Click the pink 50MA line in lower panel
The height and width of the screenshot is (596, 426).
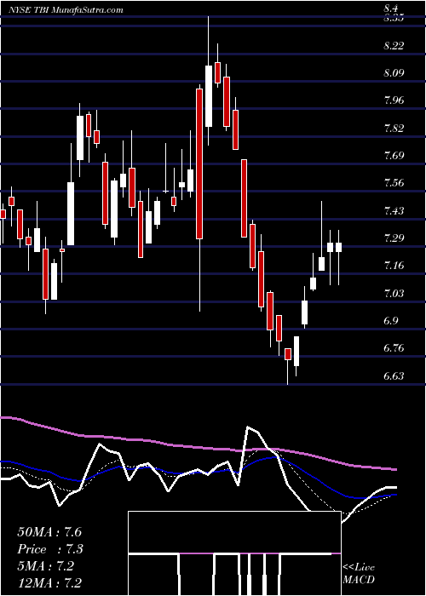point(198,448)
